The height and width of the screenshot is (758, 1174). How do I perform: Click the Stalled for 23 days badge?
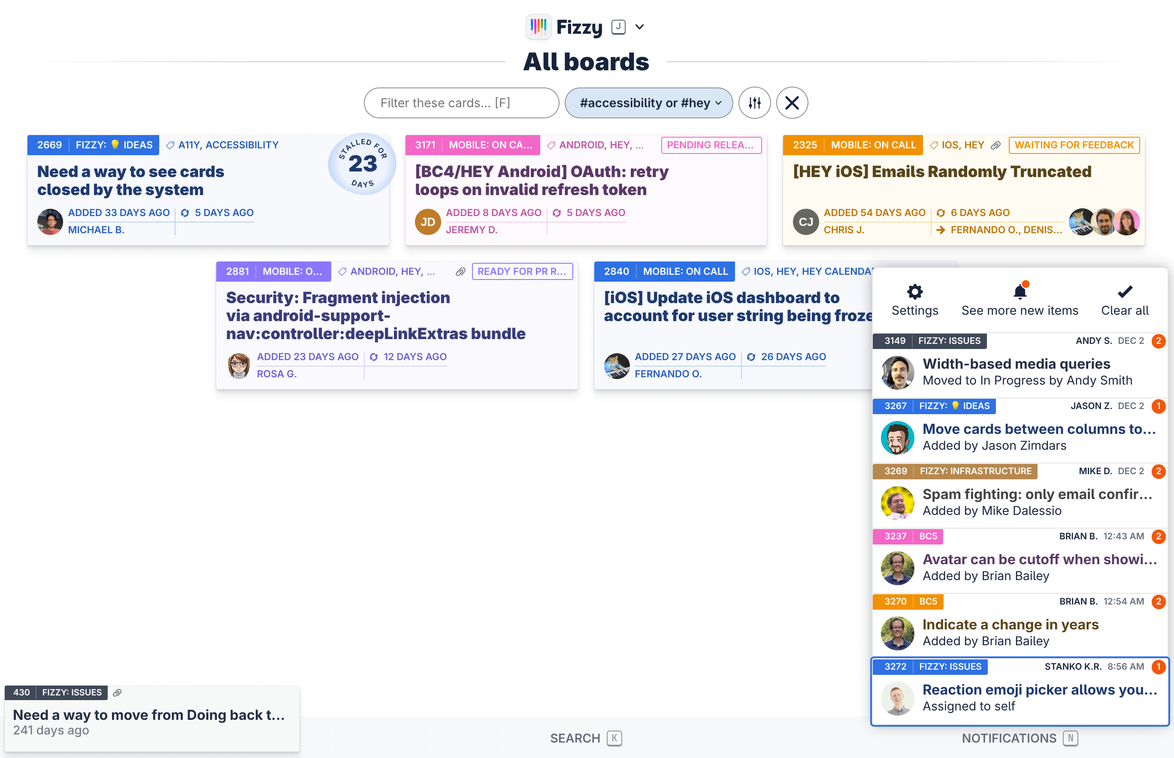click(x=362, y=164)
